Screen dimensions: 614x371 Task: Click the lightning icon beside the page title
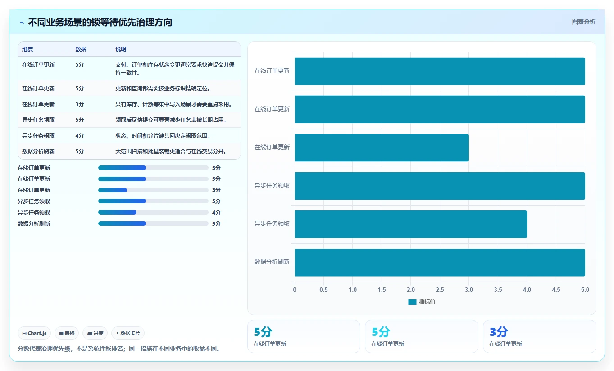click(22, 22)
